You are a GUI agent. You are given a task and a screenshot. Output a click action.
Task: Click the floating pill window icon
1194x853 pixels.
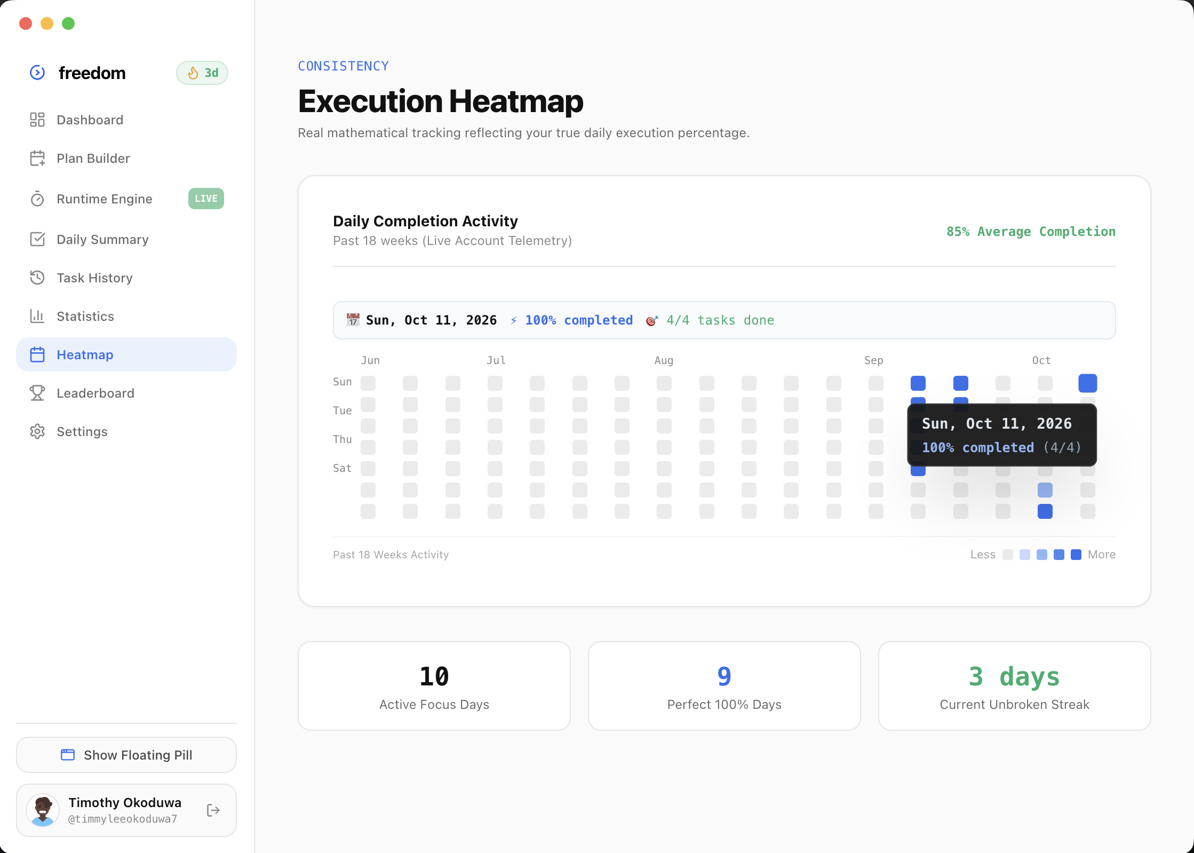point(68,755)
